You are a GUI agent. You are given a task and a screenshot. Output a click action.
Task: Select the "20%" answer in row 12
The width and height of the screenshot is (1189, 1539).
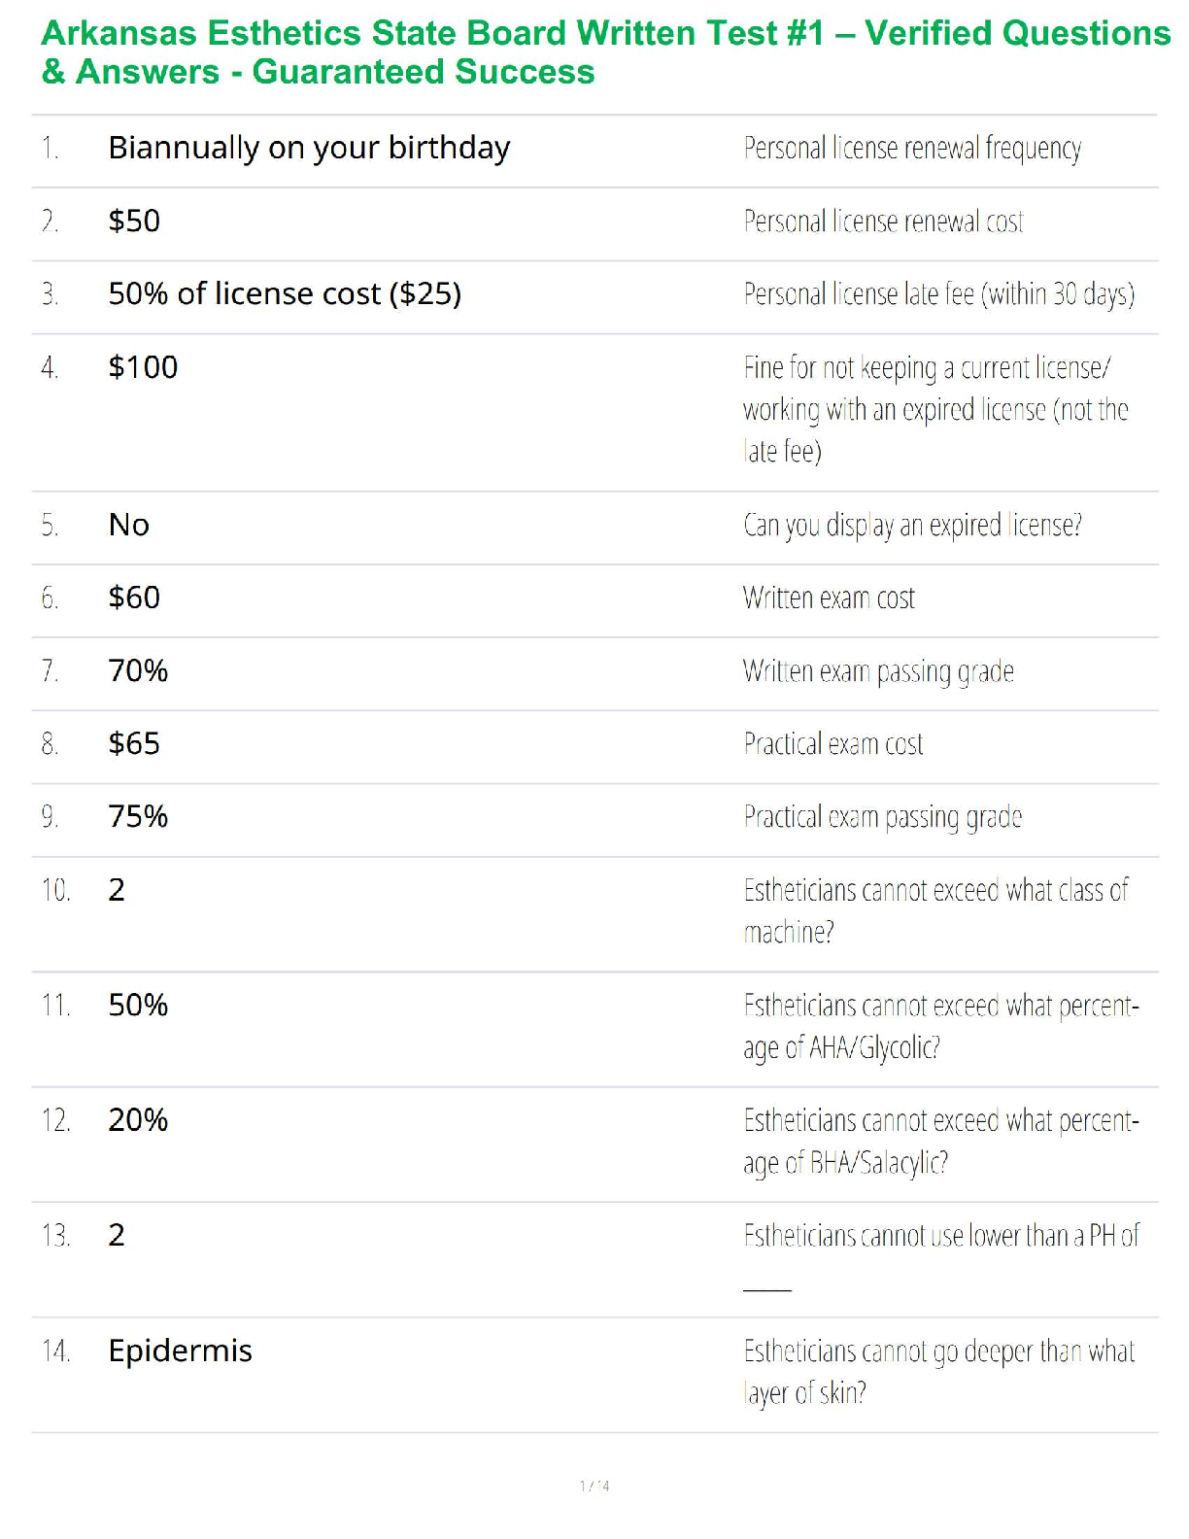(x=138, y=1120)
